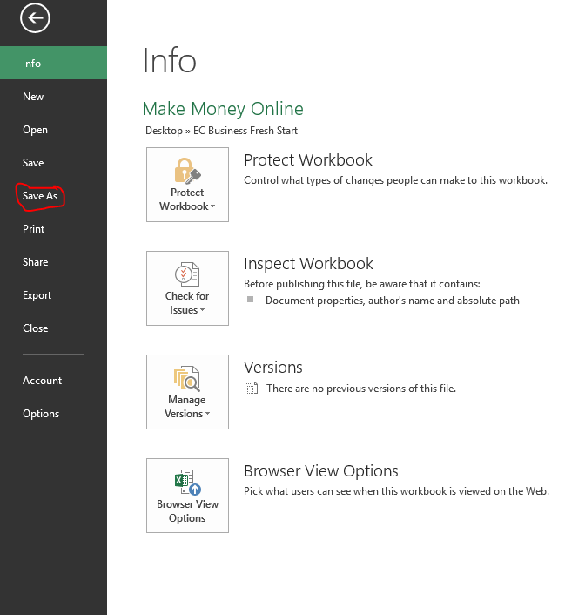Image resolution: width=585 pixels, height=615 pixels.
Task: Click the Check for Issues document icon
Action: (x=187, y=274)
